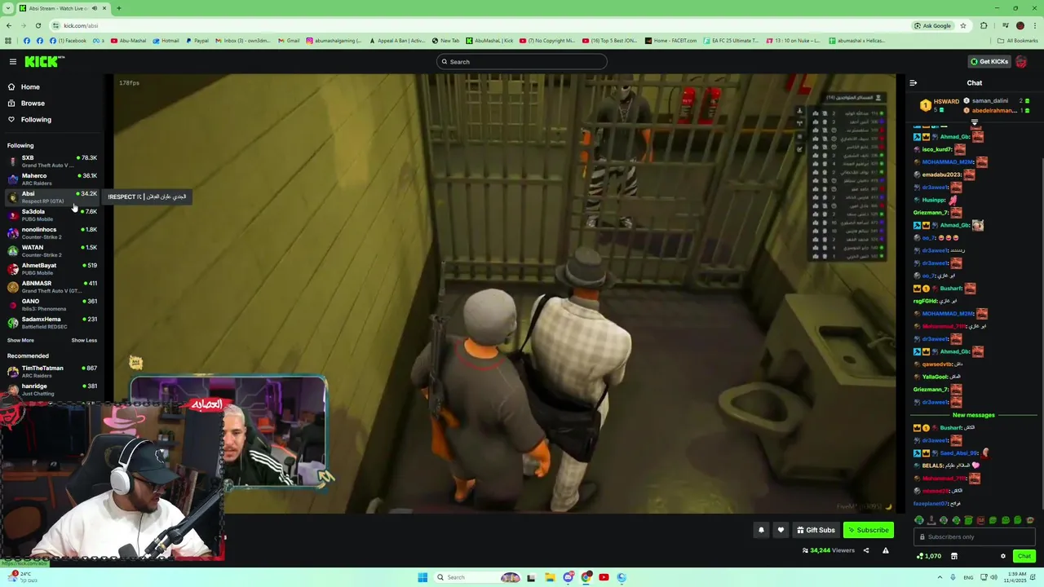The height and width of the screenshot is (587, 1044).
Task: Expand list with Show More
Action: click(21, 341)
